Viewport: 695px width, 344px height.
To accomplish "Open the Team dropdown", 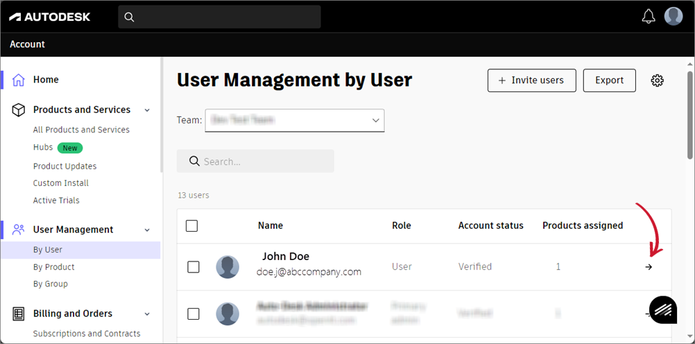I will (x=294, y=120).
